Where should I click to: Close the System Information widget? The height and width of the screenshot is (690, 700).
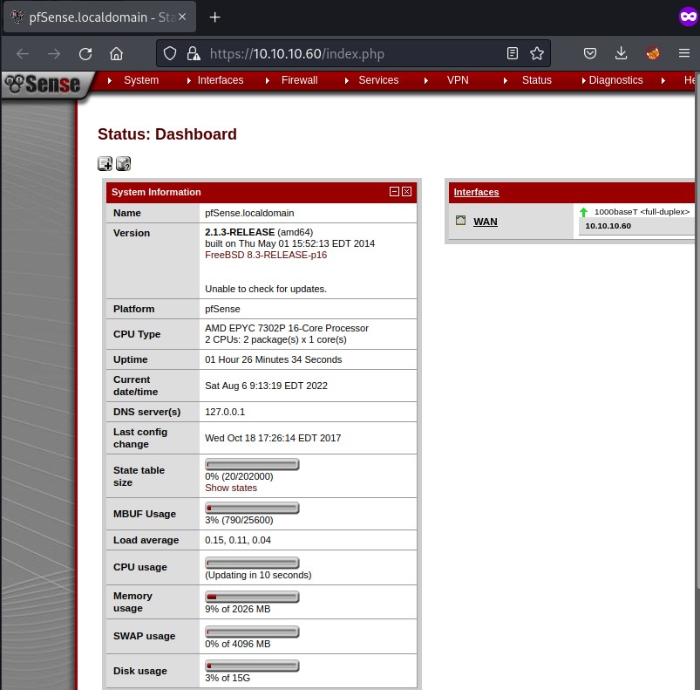click(406, 192)
